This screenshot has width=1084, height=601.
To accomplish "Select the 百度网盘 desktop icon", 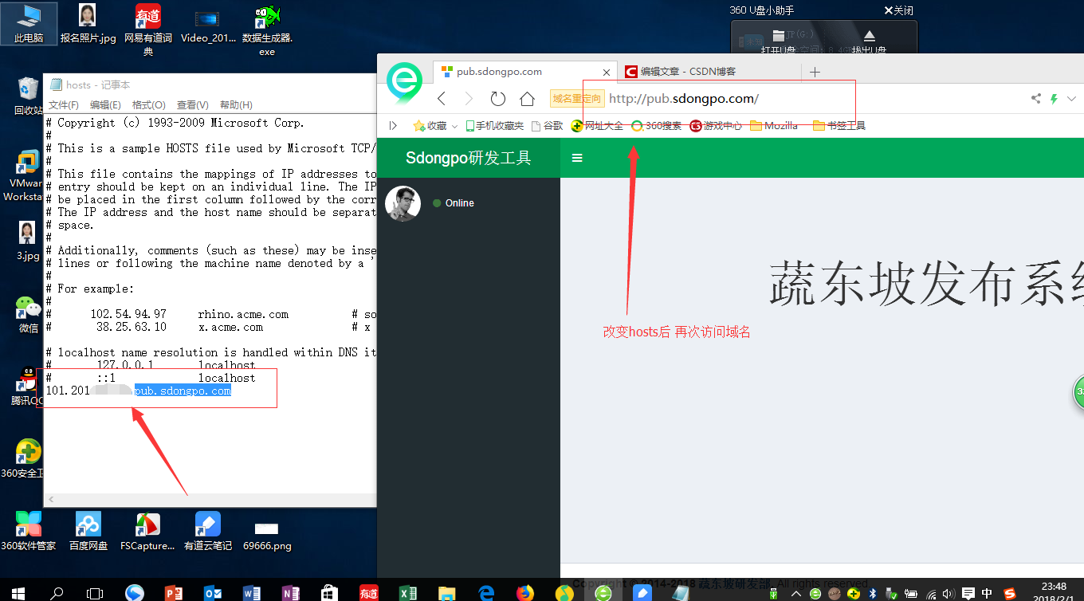I will coord(88,531).
